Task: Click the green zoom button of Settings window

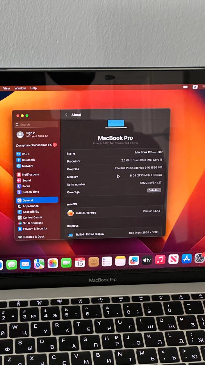Action: click(x=27, y=116)
